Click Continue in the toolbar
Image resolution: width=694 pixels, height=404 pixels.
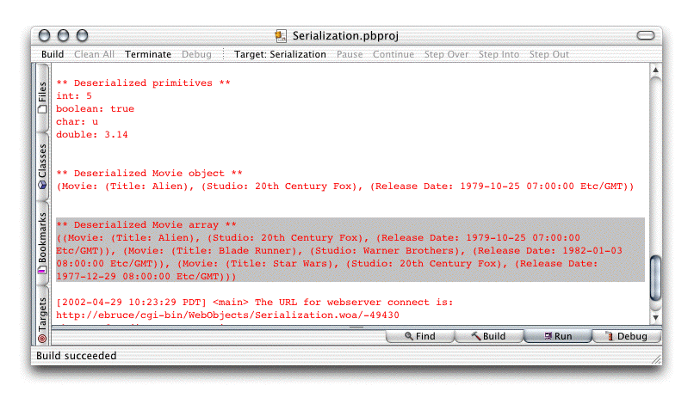[393, 54]
